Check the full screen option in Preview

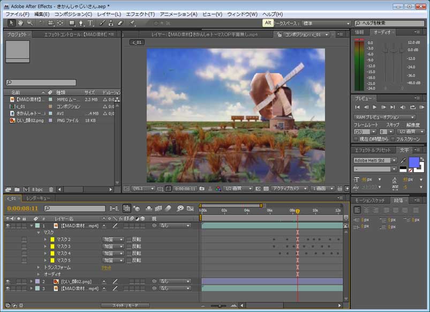[x=392, y=139]
